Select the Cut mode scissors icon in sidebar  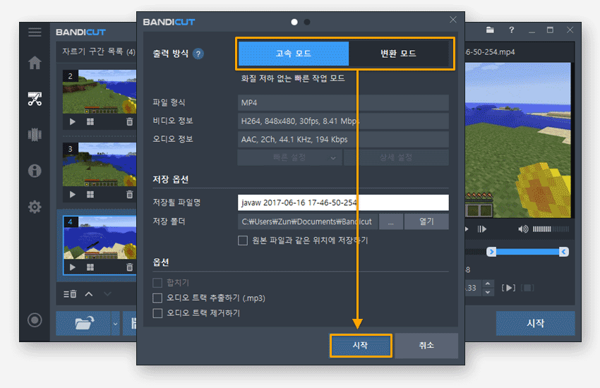tap(35, 99)
